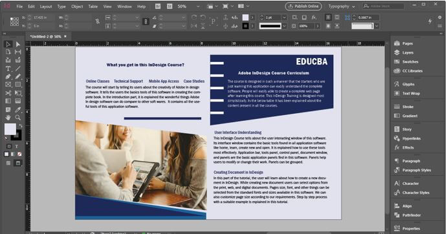Choose the Free Transform tool

[18, 93]
